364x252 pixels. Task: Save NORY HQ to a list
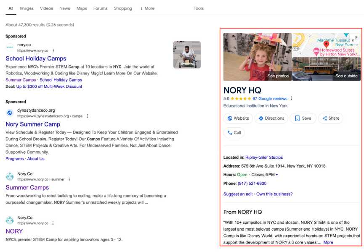[x=303, y=118]
